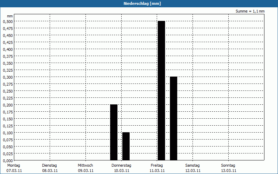
Task: Select the date 08.03.11
Action: [50, 171]
